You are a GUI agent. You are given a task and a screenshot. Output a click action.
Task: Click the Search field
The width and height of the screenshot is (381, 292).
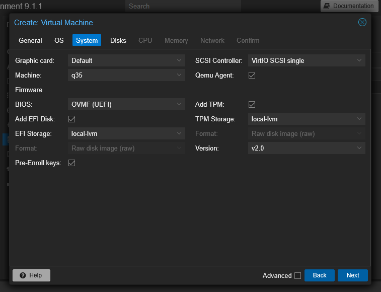click(x=183, y=6)
